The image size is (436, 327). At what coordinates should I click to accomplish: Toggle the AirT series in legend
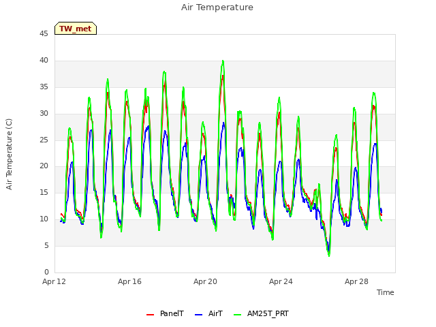[208, 313]
